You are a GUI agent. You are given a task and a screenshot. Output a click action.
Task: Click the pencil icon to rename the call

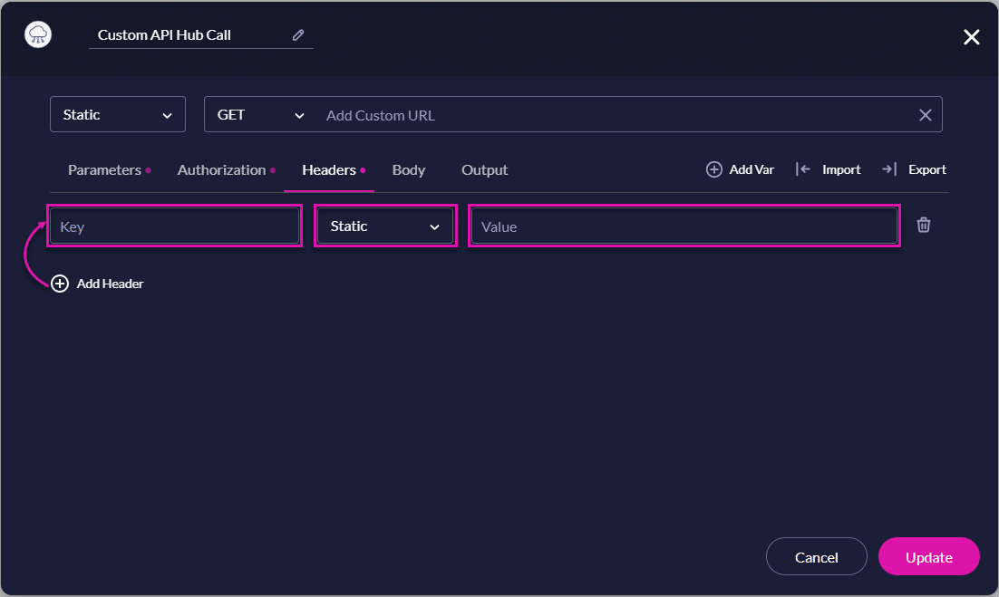(298, 34)
